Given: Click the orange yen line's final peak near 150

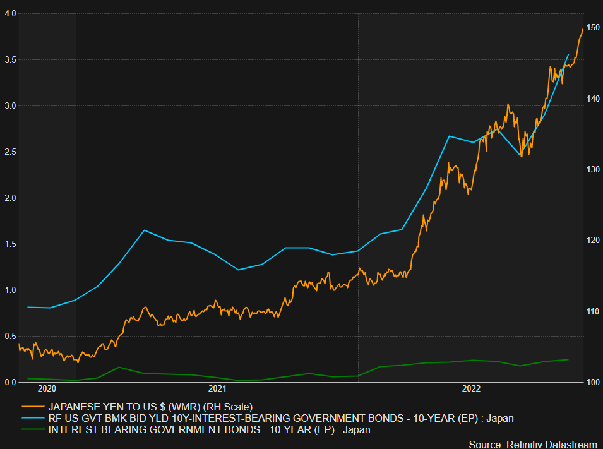Looking at the screenshot, I should 583,29.
